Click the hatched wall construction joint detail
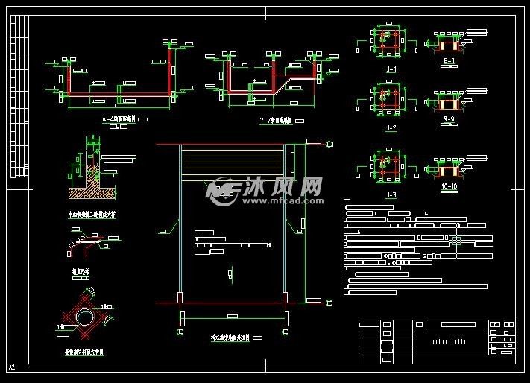The height and width of the screenshot is (383, 530). (92, 171)
